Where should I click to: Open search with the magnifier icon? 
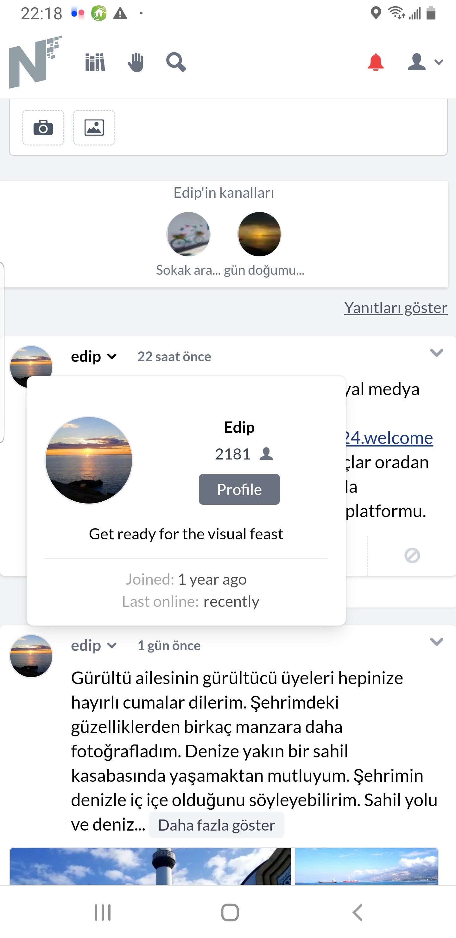tap(176, 62)
